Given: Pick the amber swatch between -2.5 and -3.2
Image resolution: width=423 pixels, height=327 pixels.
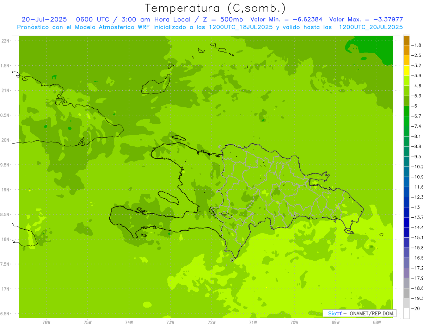Looking at the screenshot, I should [406, 61].
